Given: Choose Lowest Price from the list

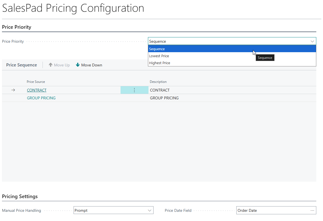Looking at the screenshot, I should point(232,56).
